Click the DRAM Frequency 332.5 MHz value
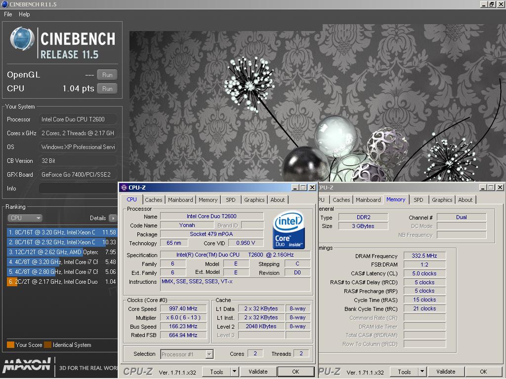Image resolution: width=506 pixels, height=379 pixels. [x=424, y=256]
